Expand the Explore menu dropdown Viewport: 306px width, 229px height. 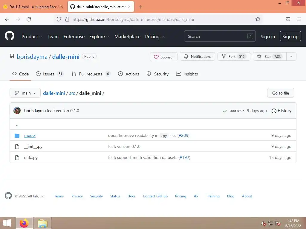click(x=99, y=37)
